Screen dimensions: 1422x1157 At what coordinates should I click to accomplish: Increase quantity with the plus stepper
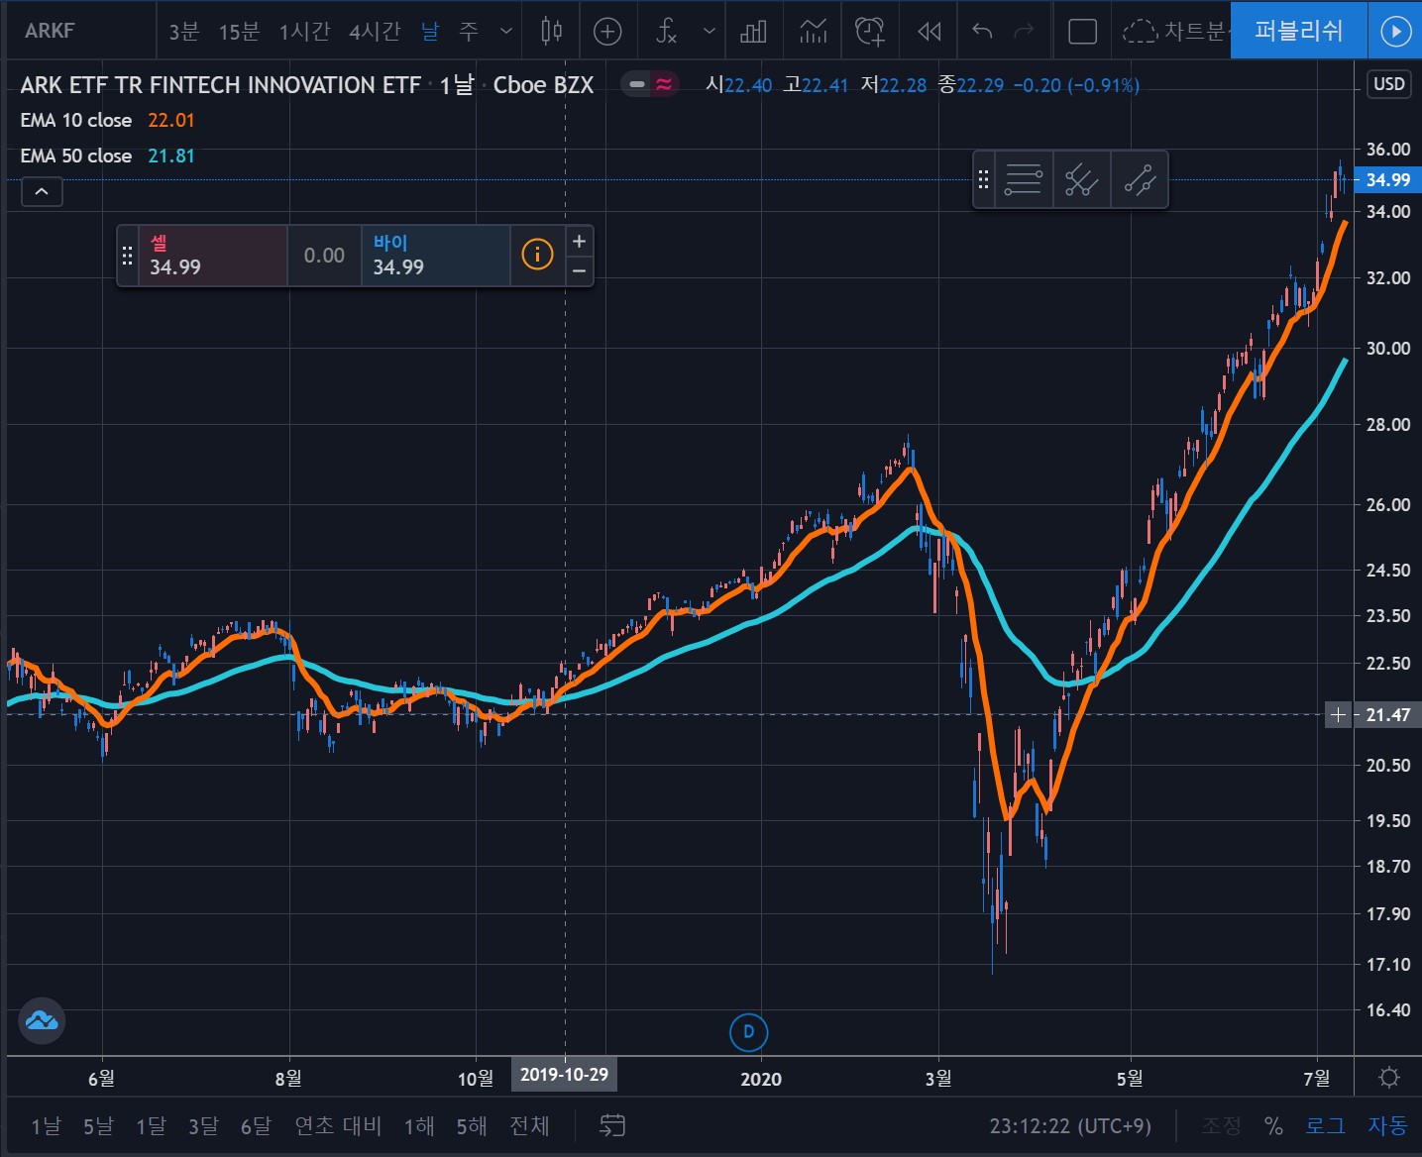[580, 241]
